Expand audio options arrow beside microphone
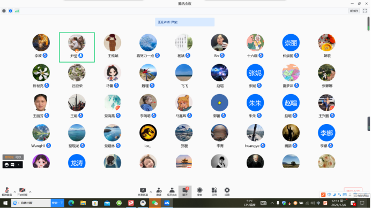The image size is (371, 208). 14,192
